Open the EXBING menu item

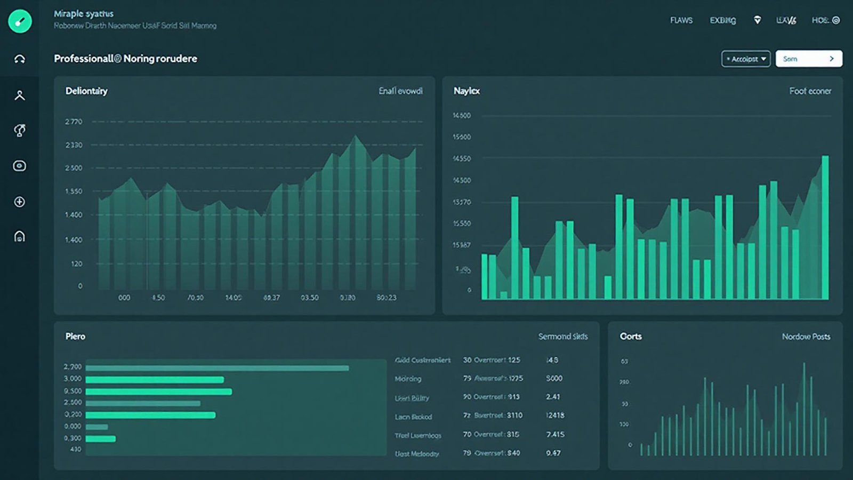click(722, 20)
